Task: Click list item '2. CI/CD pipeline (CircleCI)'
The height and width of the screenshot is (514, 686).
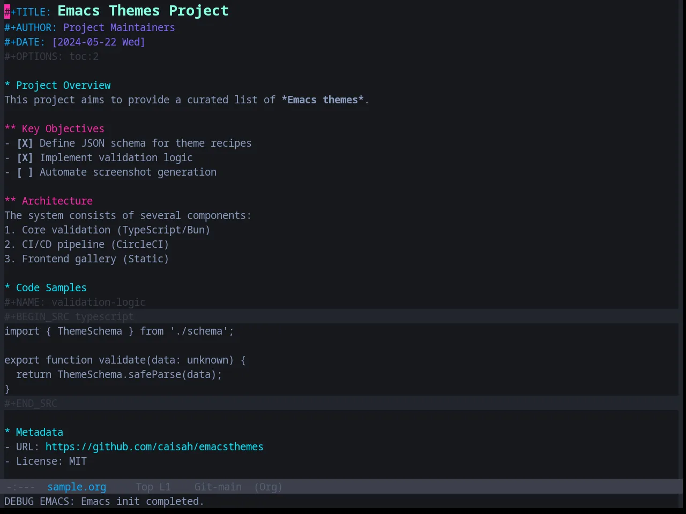Action: tap(87, 244)
